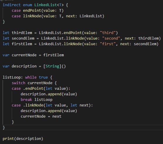This screenshot has width=163, height=144.
Task: Click 'next: thirdElem' argument
Action: [142, 38]
